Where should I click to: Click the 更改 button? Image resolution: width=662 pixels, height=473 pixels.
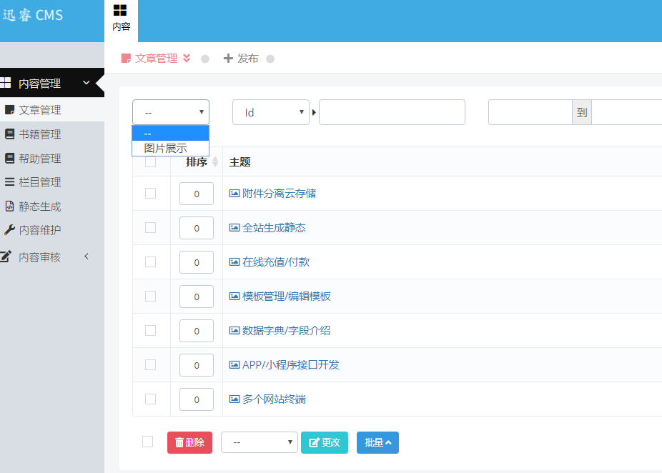point(325,442)
